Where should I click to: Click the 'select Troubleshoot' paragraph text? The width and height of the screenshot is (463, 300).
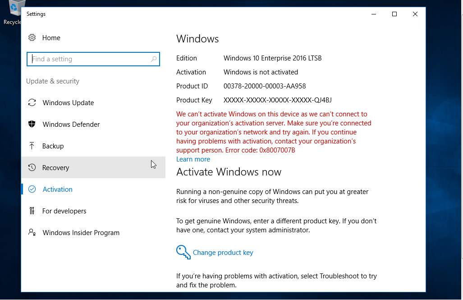tap(276, 280)
